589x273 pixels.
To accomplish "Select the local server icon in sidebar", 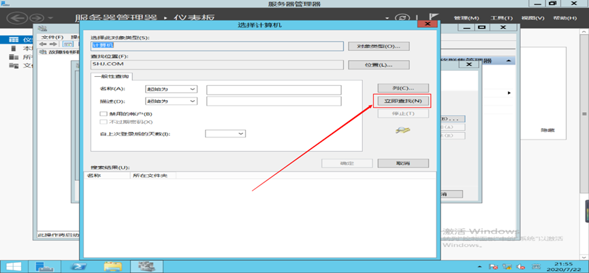I will coord(14,48).
